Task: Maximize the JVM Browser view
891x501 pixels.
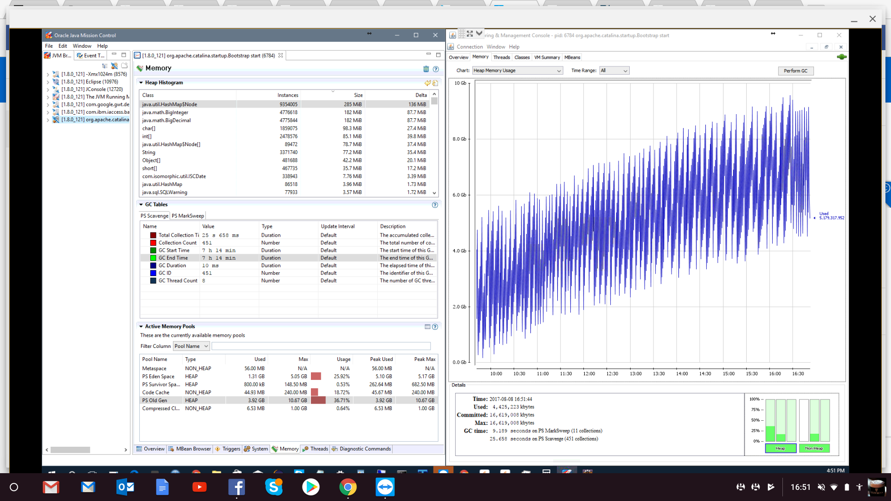Action: tap(124, 55)
